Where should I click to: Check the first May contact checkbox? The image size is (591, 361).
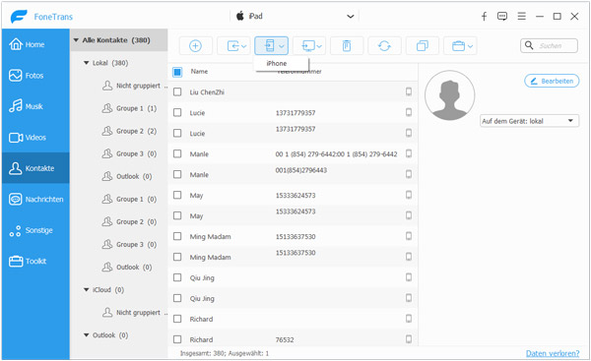[x=177, y=195]
